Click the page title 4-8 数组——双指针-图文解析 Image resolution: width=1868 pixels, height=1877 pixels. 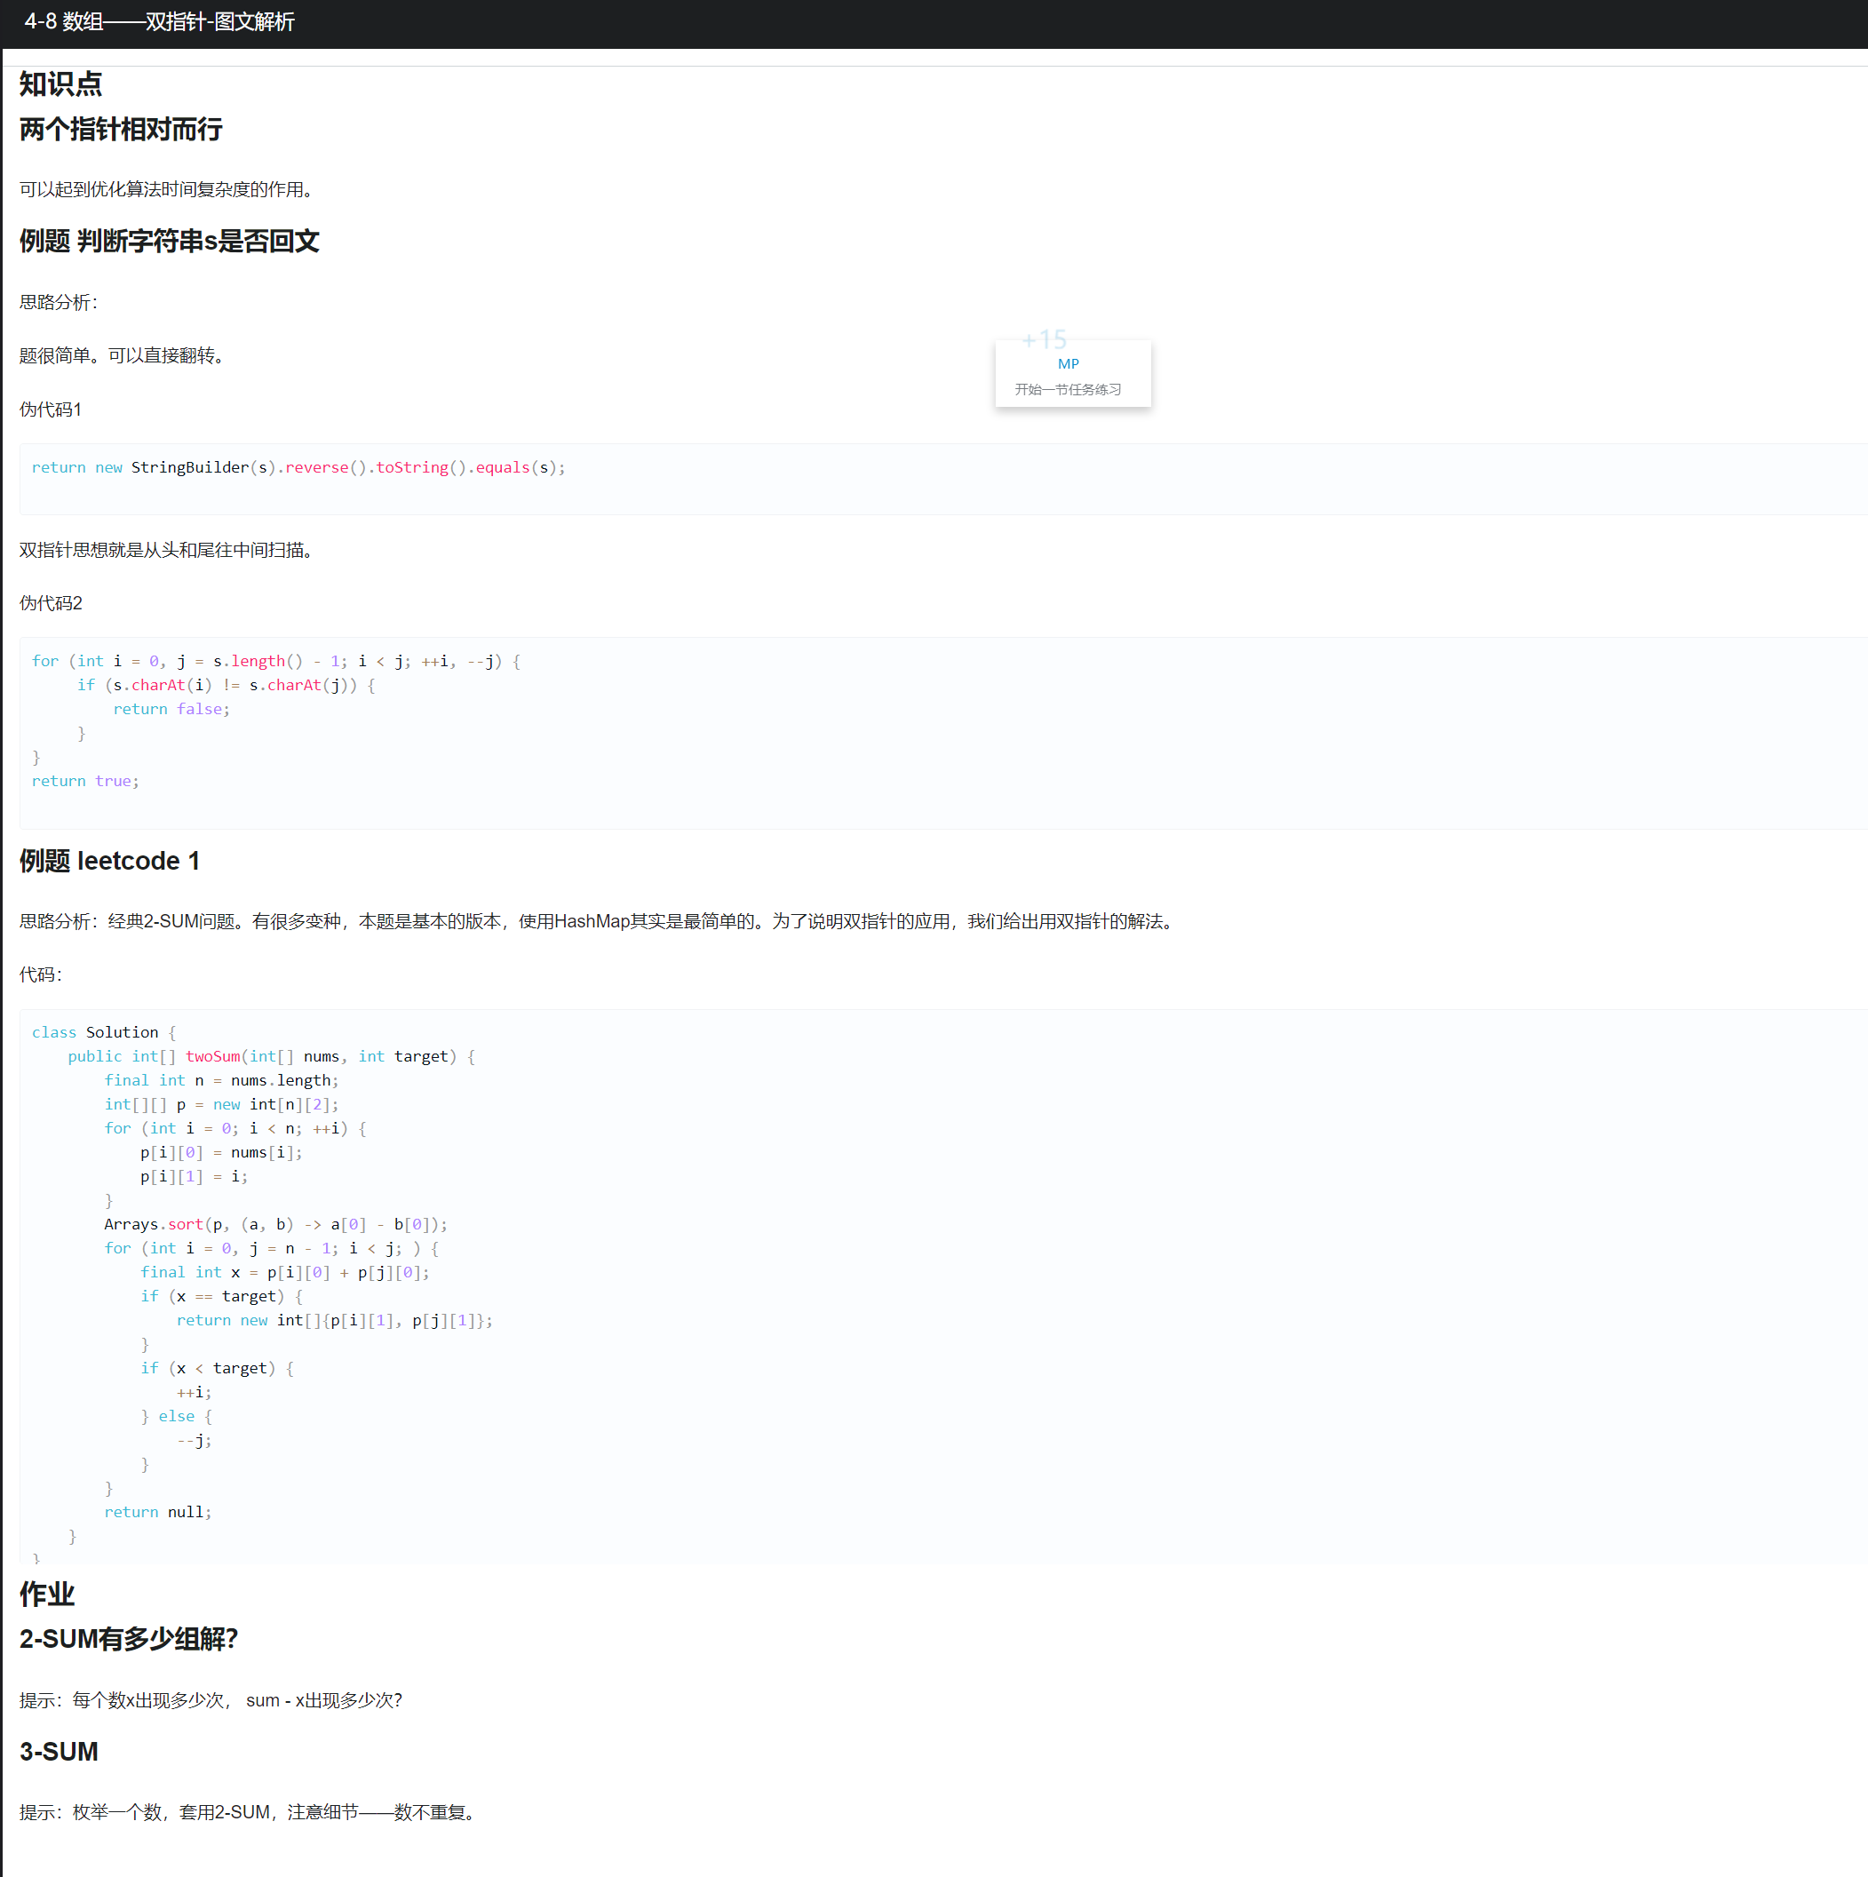[x=159, y=21]
